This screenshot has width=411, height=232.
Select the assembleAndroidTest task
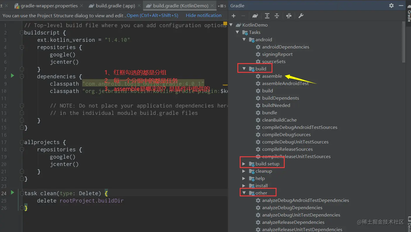tap(286, 83)
